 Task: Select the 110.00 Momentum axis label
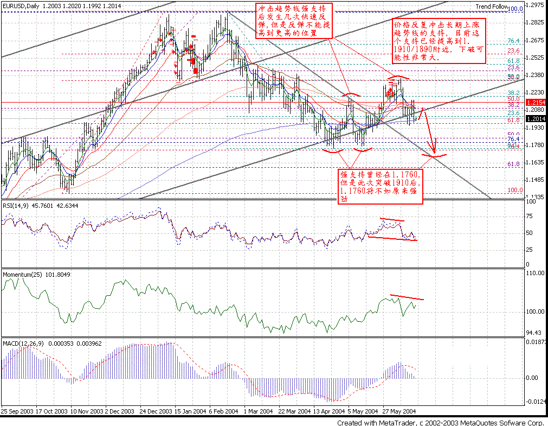coord(536,273)
